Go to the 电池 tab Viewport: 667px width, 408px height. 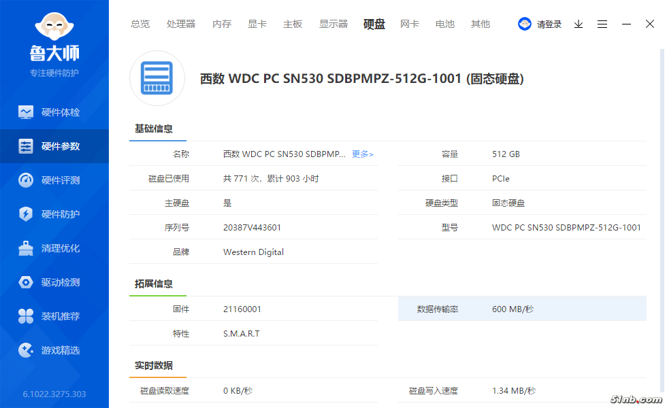pyautogui.click(x=445, y=24)
